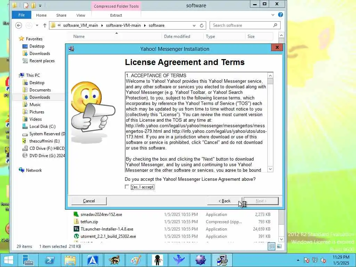Viewport: 356px width, 267px height.
Task: Click the search magnifier icon
Action: [275, 25]
